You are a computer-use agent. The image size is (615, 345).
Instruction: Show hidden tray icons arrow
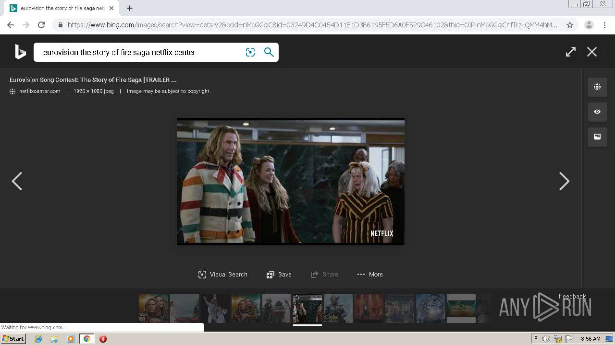click(x=536, y=339)
